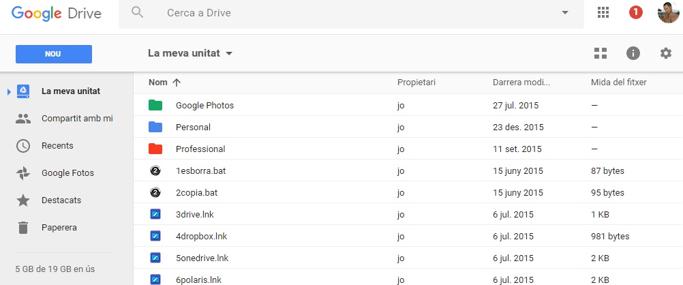Viewport: 683px width, 285px height.
Task: Expand La meva unitat tree arrow
Action: point(9,91)
